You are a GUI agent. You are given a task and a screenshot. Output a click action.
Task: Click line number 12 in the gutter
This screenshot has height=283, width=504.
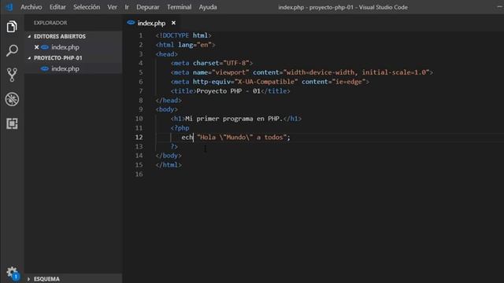click(139, 137)
